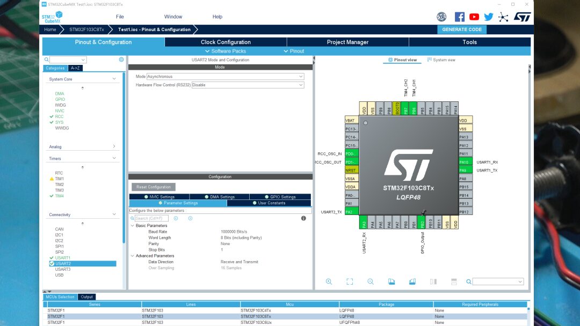
Task: Select USART1 in the Connectivity list
Action: pyautogui.click(x=62, y=258)
